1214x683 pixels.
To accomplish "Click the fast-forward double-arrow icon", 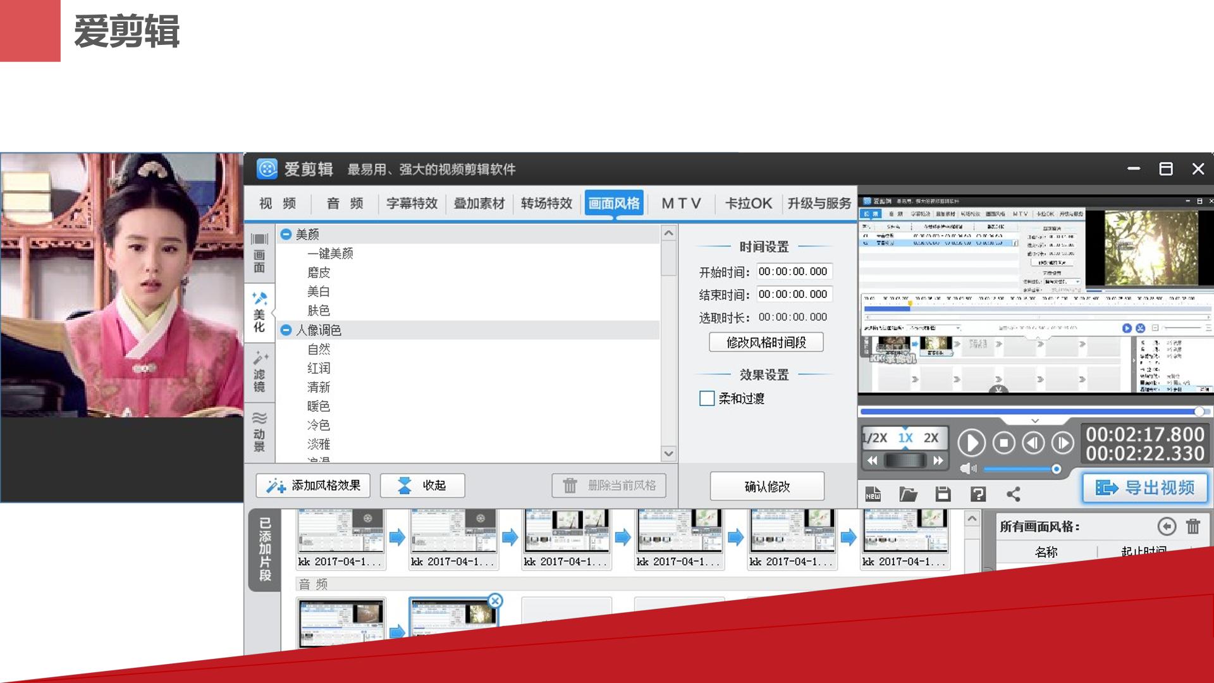I will pos(938,460).
